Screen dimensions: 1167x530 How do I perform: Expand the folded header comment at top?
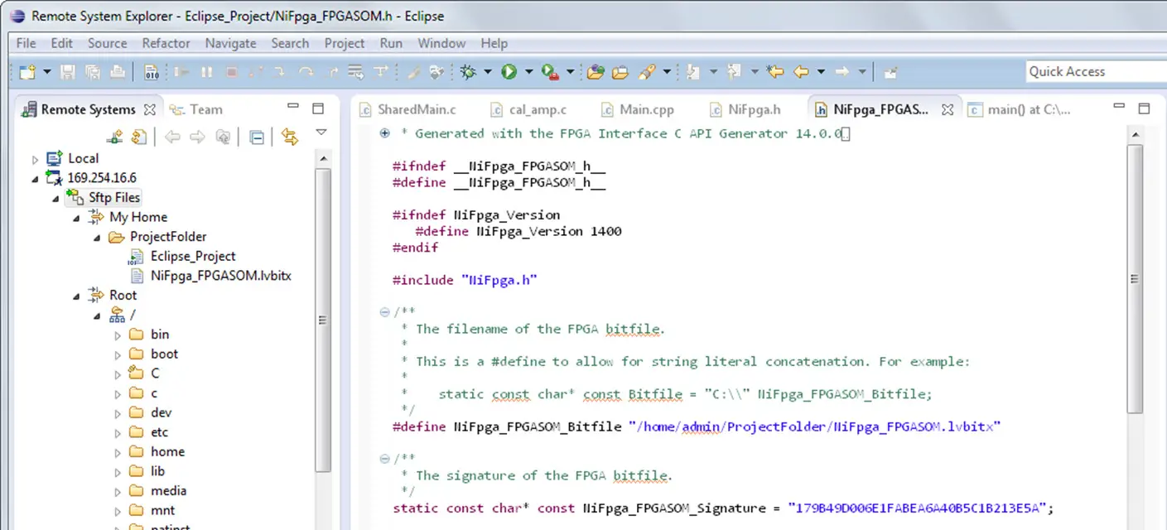384,133
